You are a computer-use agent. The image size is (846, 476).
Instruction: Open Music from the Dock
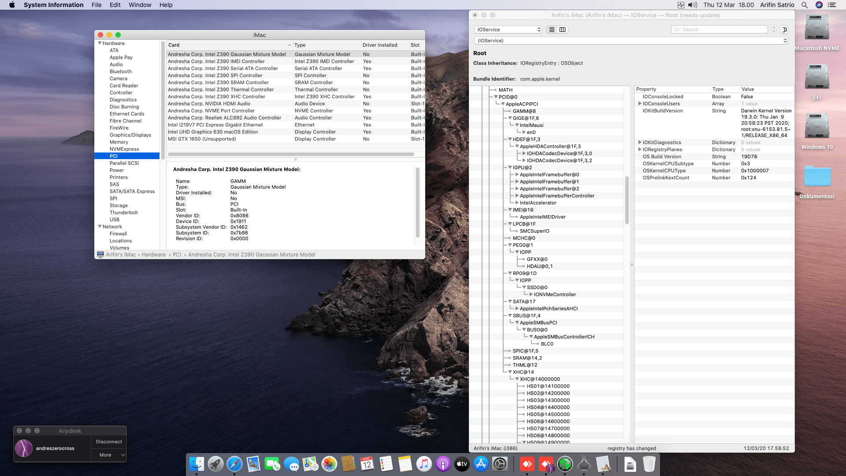click(424, 464)
